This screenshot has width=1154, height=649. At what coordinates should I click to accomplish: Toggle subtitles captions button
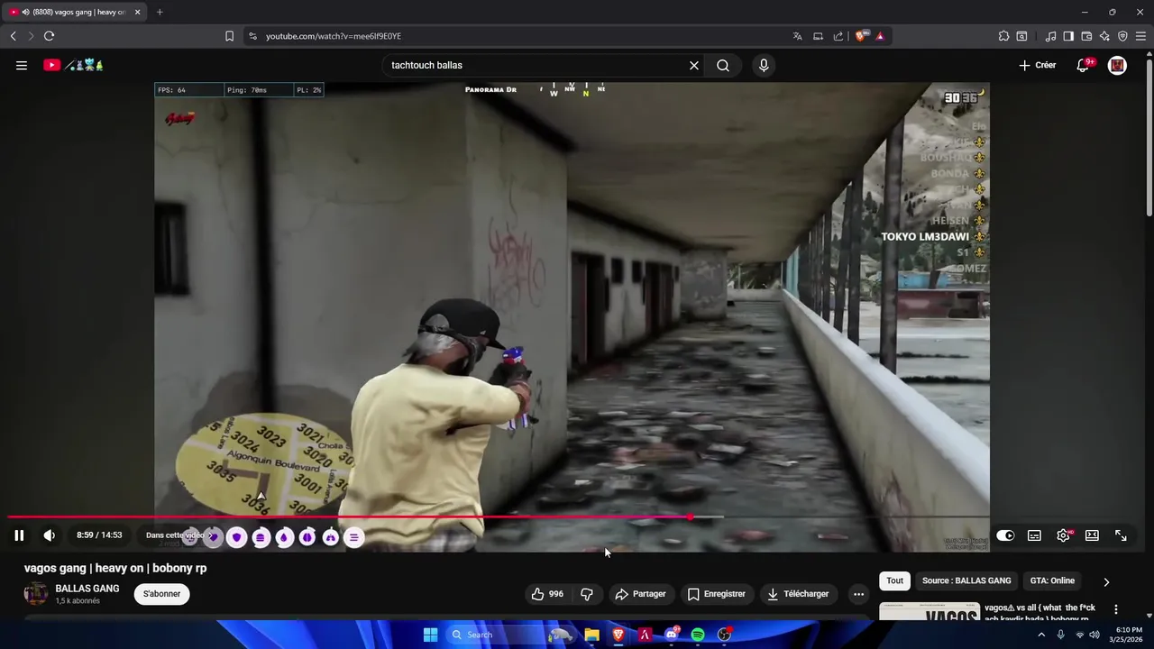tap(1034, 535)
